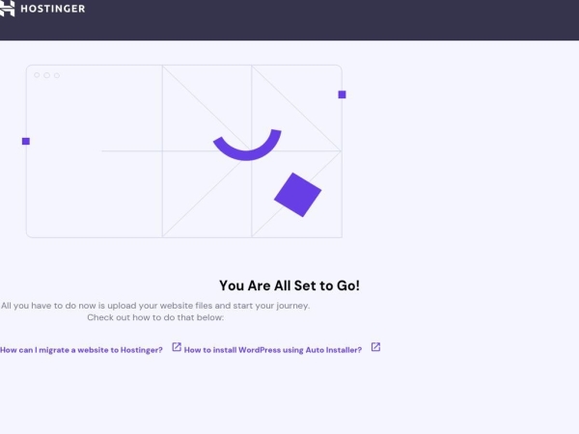Click the HOSTINGER brand name text
The height and width of the screenshot is (434, 579).
(x=53, y=9)
